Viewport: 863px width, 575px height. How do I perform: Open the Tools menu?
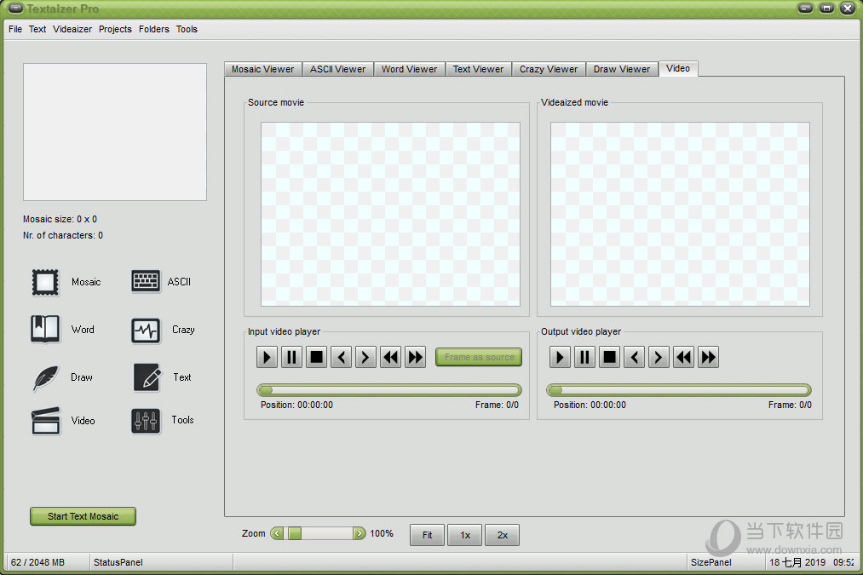[x=187, y=29]
